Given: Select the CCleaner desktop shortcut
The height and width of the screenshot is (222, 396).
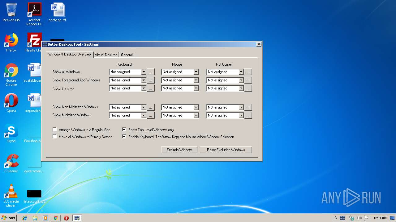Looking at the screenshot, I should tap(11, 163).
